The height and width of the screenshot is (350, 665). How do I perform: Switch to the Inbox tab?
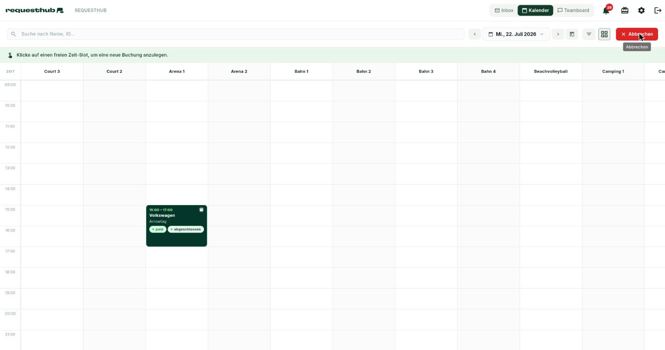504,10
